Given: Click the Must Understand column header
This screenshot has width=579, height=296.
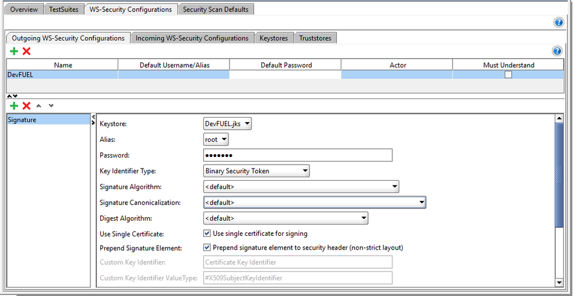Looking at the screenshot, I should 508,65.
